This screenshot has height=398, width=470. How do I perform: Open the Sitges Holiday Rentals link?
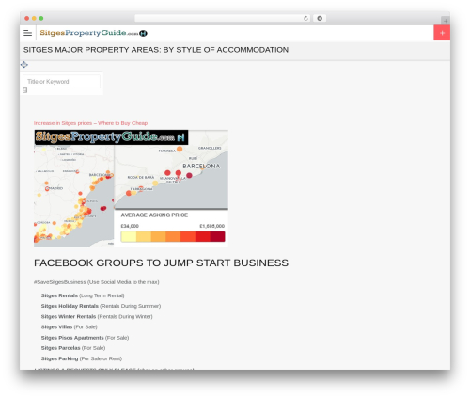tap(70, 306)
